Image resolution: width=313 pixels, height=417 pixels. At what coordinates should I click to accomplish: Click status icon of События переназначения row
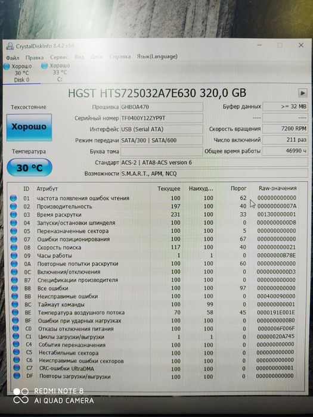coord(16,345)
